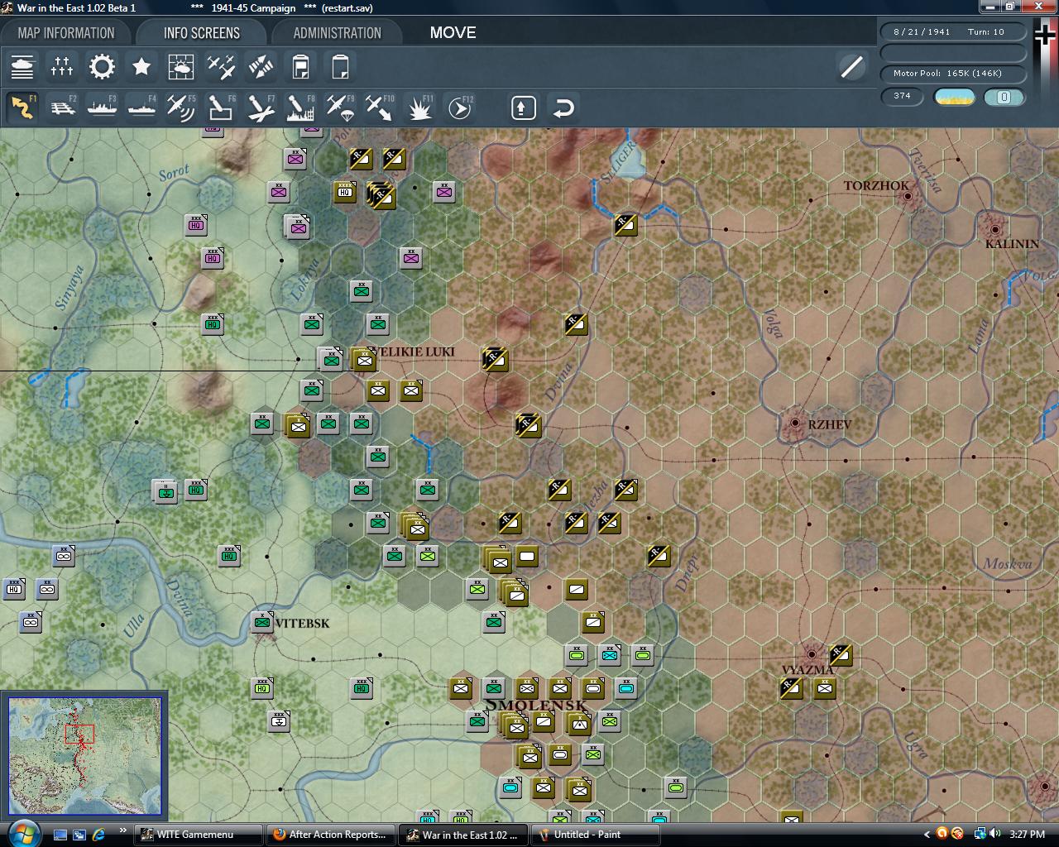The height and width of the screenshot is (847, 1059).
Task: Select the Torzhok city hex
Action: 908,196
